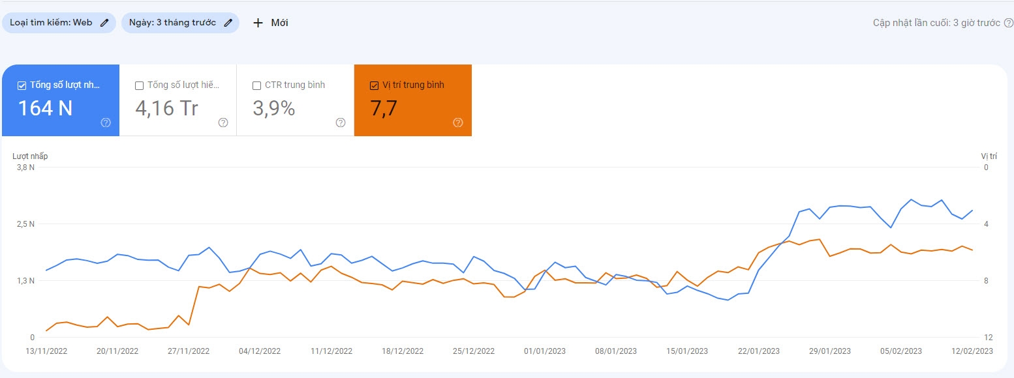Click the 18/12/2022 date on chart axis
The image size is (1014, 378).
tap(403, 351)
